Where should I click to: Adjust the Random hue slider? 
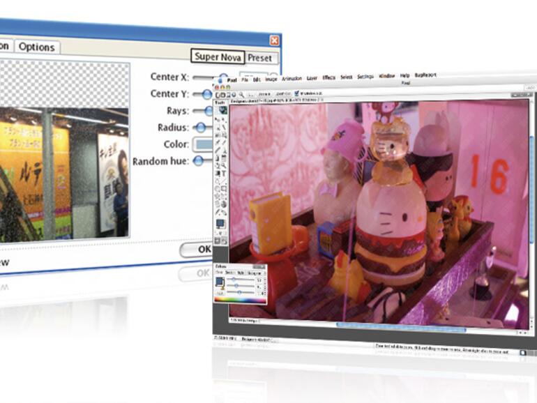click(198, 160)
